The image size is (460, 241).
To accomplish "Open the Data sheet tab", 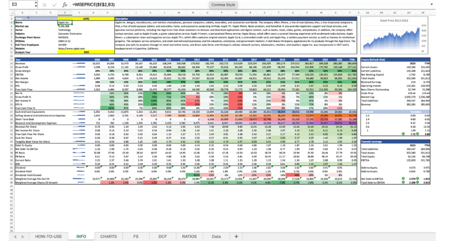I will [x=216, y=236].
